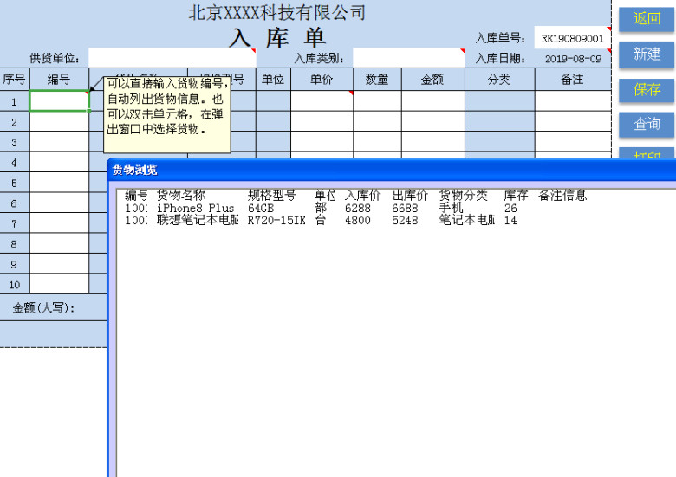676x477 pixels.
Task: Click the 数量 cell in row 1
Action: tap(377, 101)
